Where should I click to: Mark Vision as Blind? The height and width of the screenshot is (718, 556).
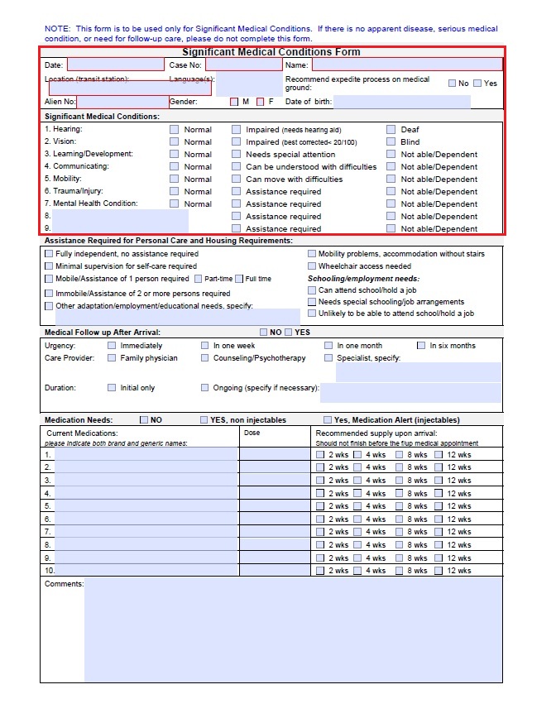391,142
